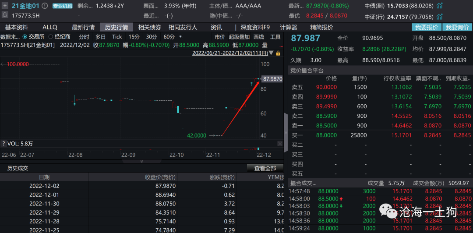Click the plus icon beside 21金地01
Viewport: 473px width, 233px height.
click(5, 6)
